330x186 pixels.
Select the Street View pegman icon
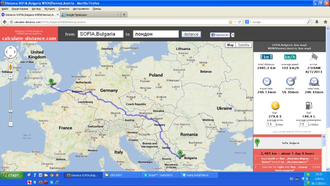tap(11, 68)
